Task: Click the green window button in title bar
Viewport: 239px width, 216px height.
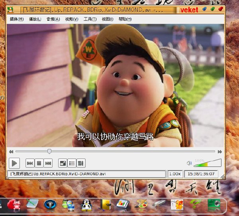Action: coord(213,9)
